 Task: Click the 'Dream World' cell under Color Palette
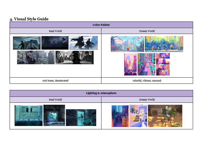click(x=147, y=31)
